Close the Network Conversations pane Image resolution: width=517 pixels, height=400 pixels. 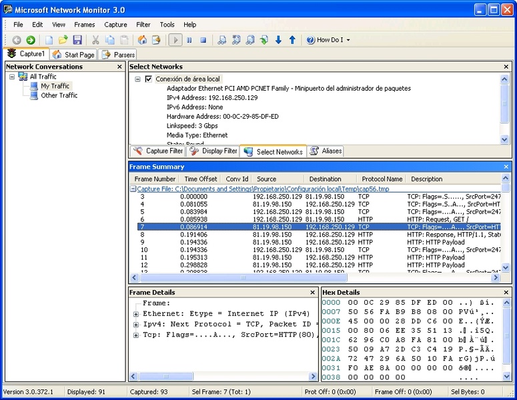[119, 67]
